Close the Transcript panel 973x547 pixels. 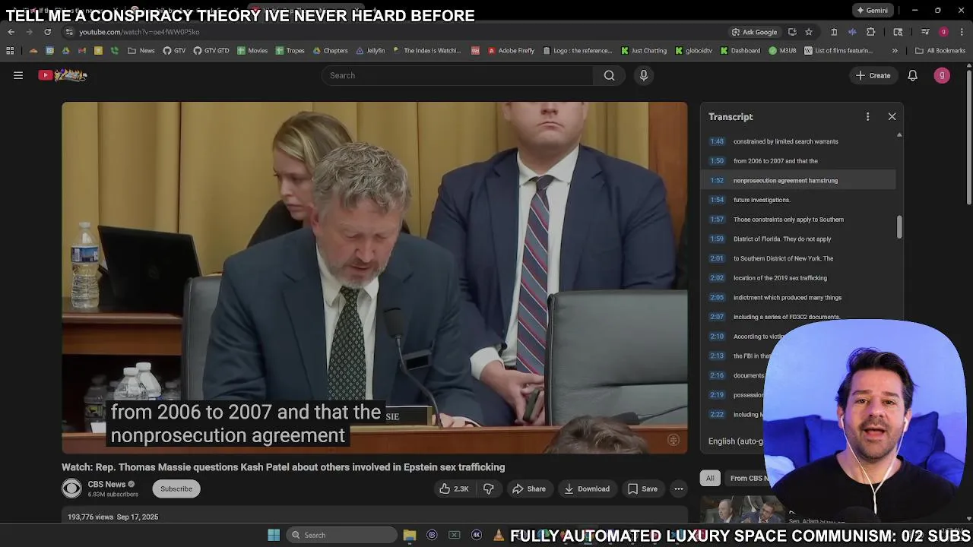point(892,117)
